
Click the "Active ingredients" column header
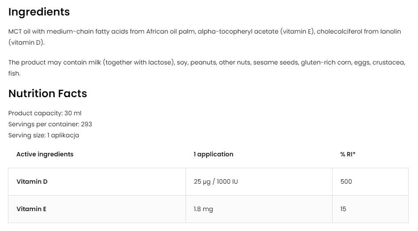(x=45, y=154)
